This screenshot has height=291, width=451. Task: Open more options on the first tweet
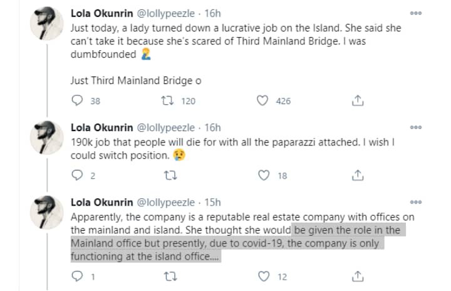coord(415,13)
